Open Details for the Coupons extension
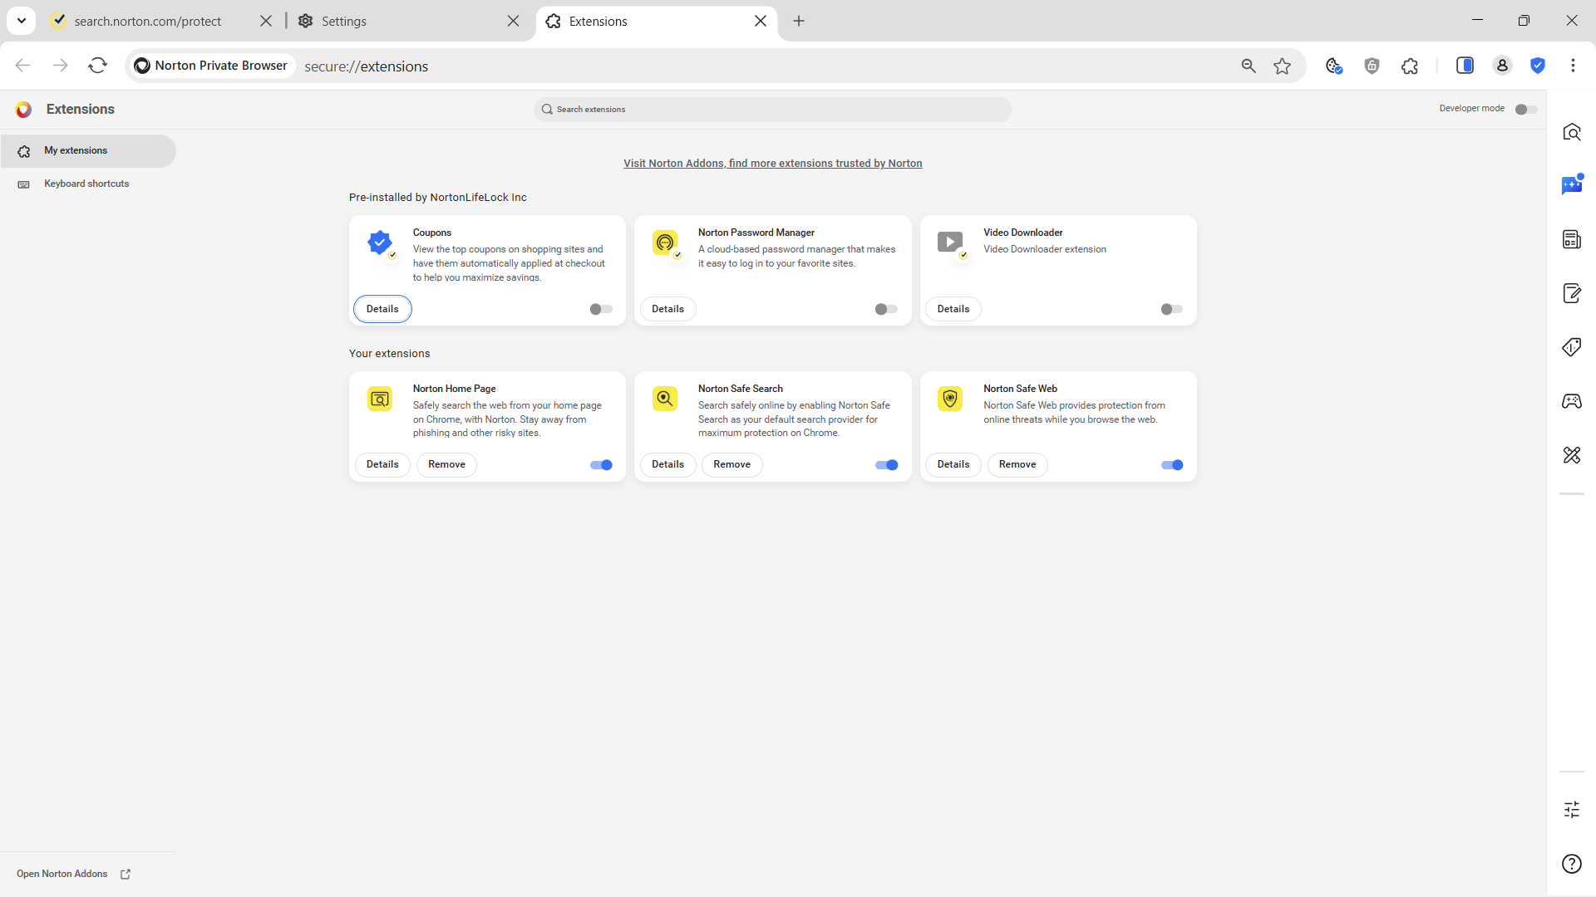1596x897 pixels. (382, 309)
